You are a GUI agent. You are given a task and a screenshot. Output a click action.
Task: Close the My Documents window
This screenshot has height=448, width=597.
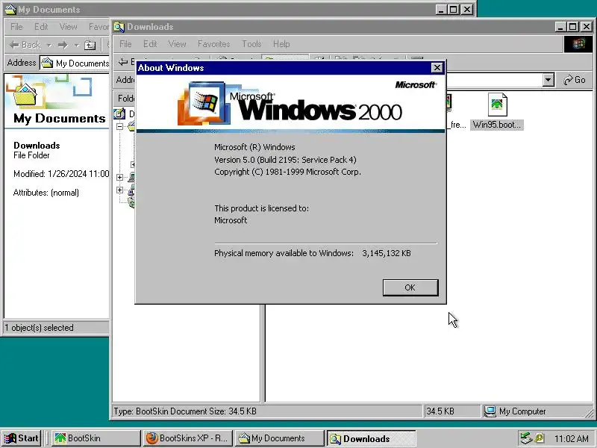click(467, 10)
